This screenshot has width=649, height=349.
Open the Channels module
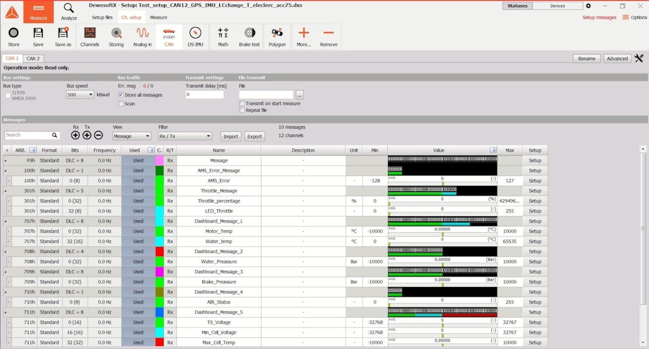pyautogui.click(x=90, y=37)
